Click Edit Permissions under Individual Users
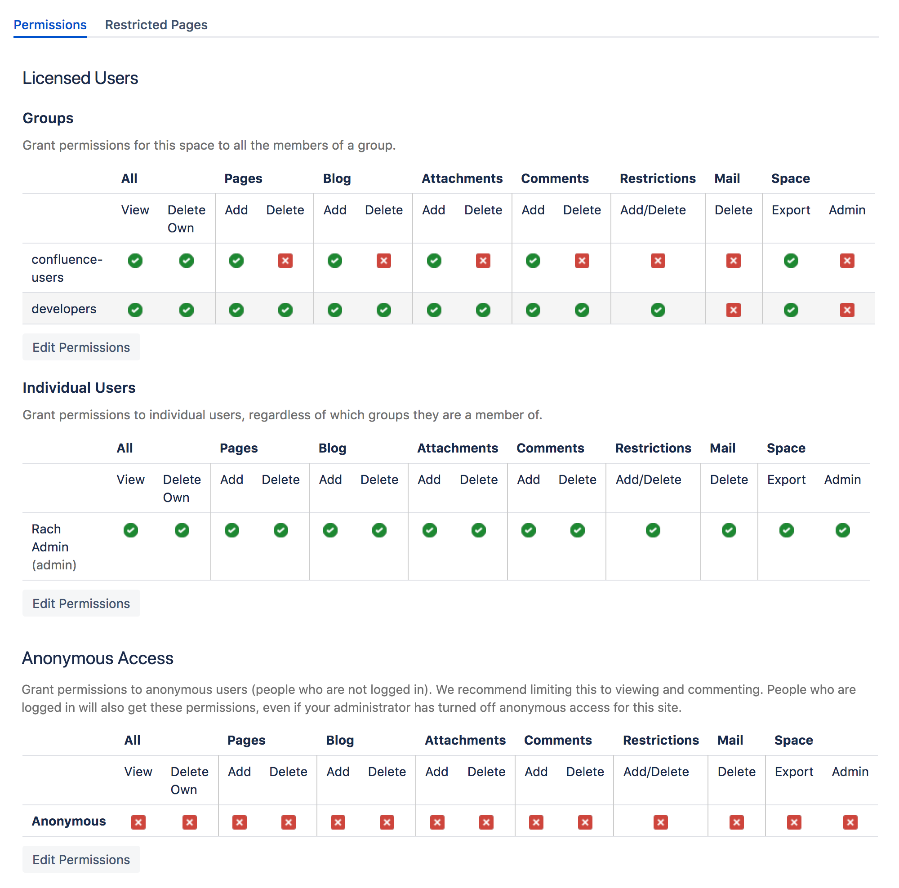Screen dimensions: 899x888 [x=81, y=604]
